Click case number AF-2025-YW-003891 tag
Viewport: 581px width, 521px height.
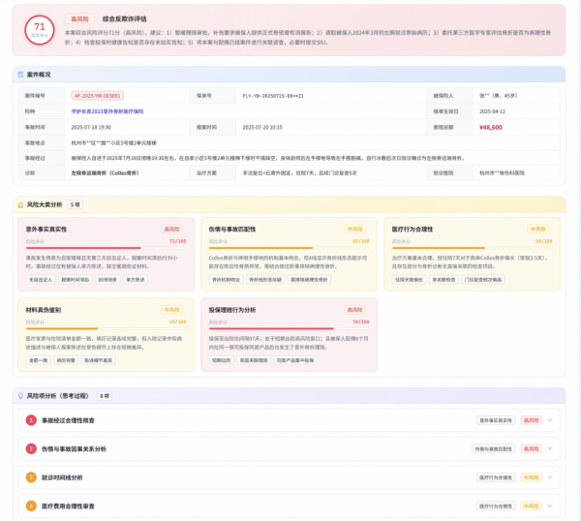coord(98,96)
